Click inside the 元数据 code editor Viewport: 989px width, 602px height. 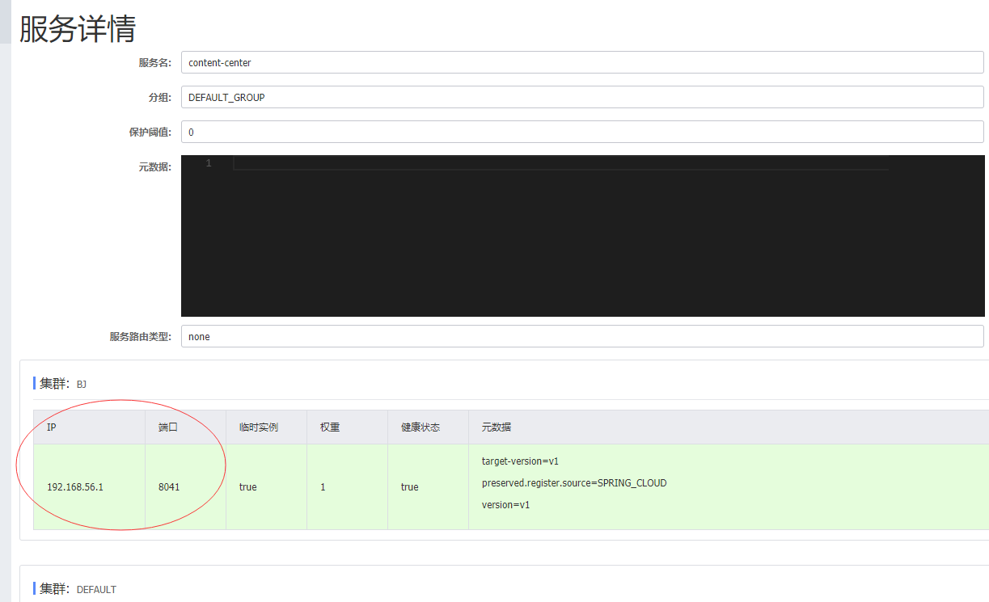585,236
